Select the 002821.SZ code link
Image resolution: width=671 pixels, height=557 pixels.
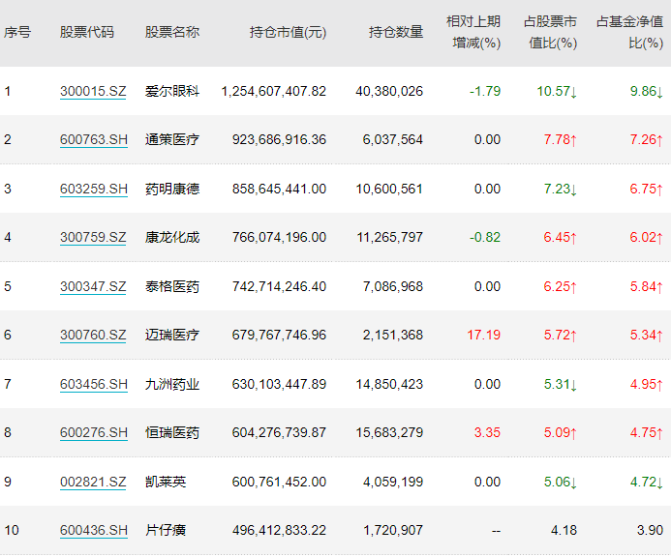click(93, 482)
